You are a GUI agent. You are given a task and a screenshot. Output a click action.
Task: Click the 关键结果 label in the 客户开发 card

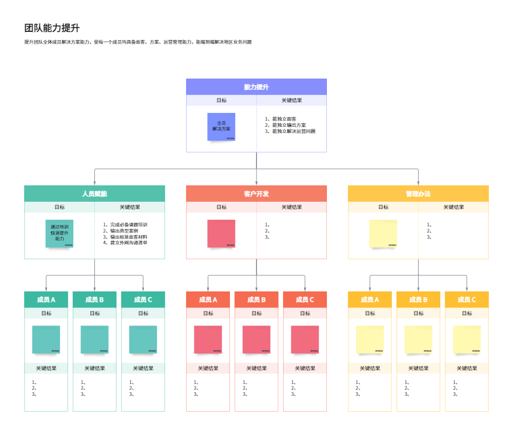292,207
